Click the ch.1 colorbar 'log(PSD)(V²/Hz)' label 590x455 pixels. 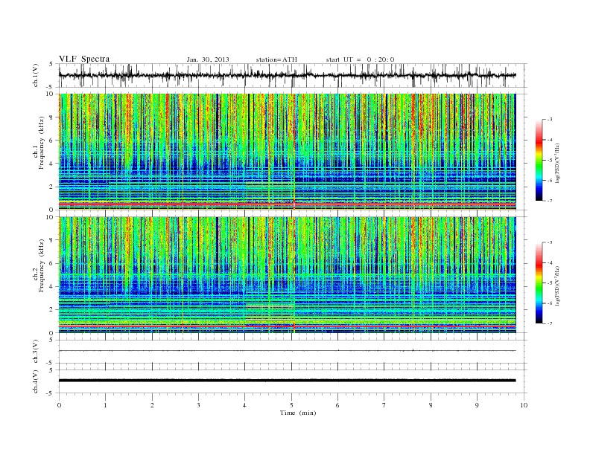coord(557,163)
